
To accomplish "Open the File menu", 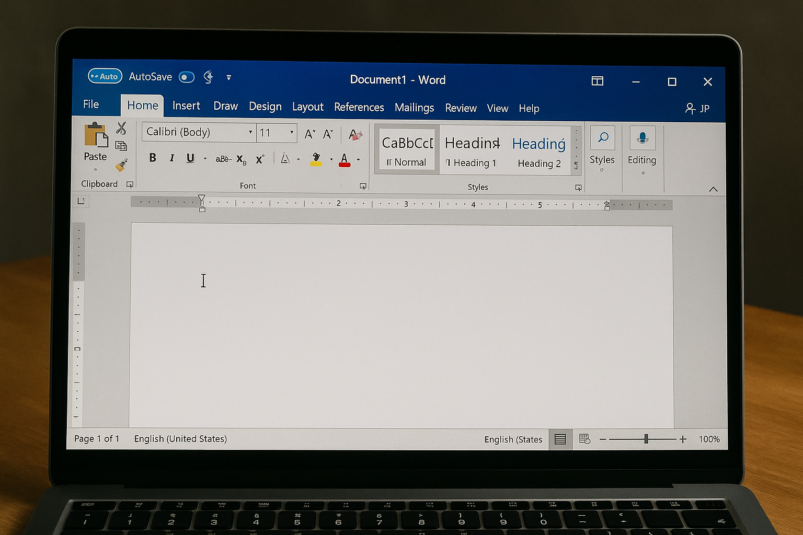I will click(x=91, y=104).
